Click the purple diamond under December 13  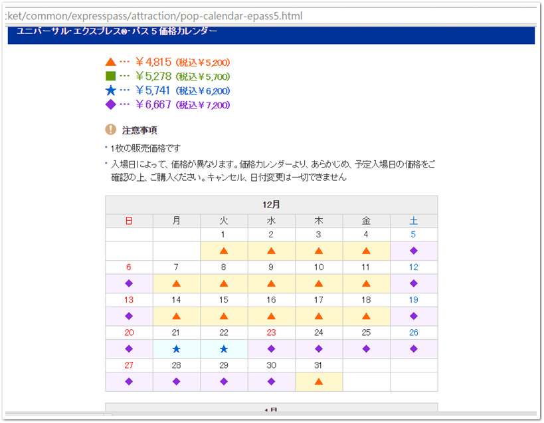pos(129,316)
